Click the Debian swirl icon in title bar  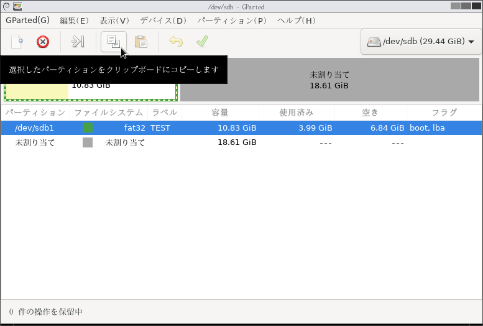point(6,6)
